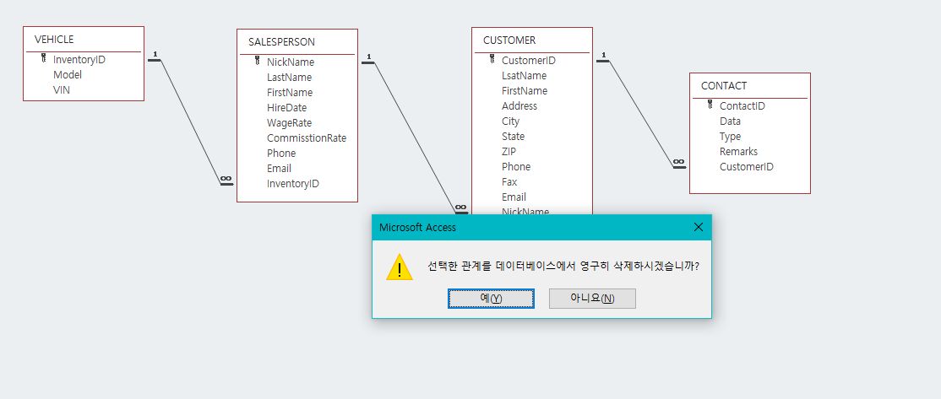
Task: Select LastName field in SALESPERSON table
Action: click(x=289, y=78)
